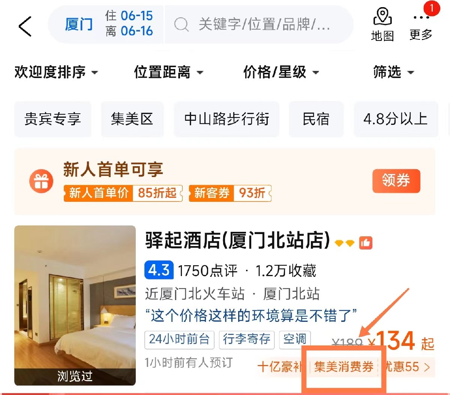The width and height of the screenshot is (450, 395).
Task: Select the 民宿 category chip
Action: [316, 119]
